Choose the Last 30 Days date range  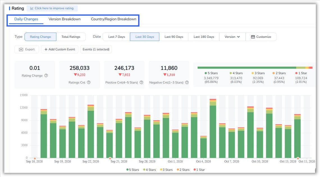pos(145,37)
